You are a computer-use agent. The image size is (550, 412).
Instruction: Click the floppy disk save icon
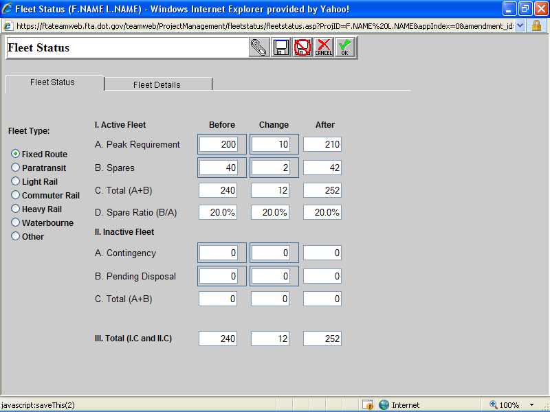[x=280, y=47]
